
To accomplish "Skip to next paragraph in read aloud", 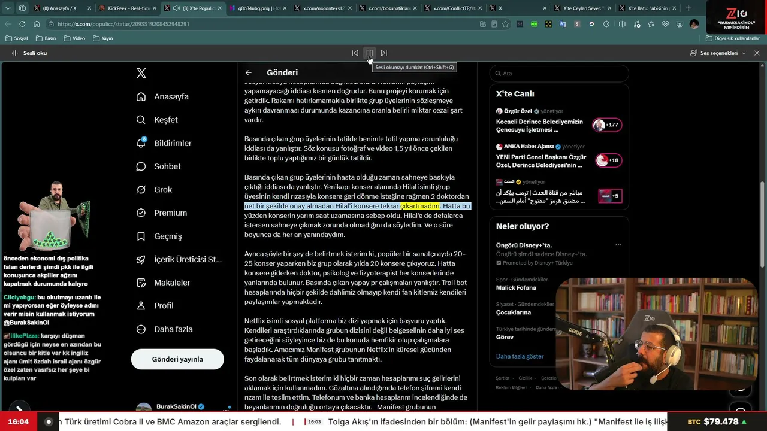I will coord(384,53).
